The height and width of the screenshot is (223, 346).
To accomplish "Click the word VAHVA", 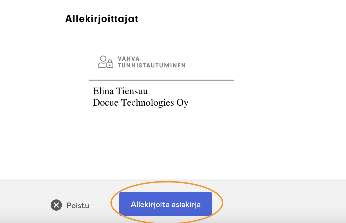I will [129, 59].
